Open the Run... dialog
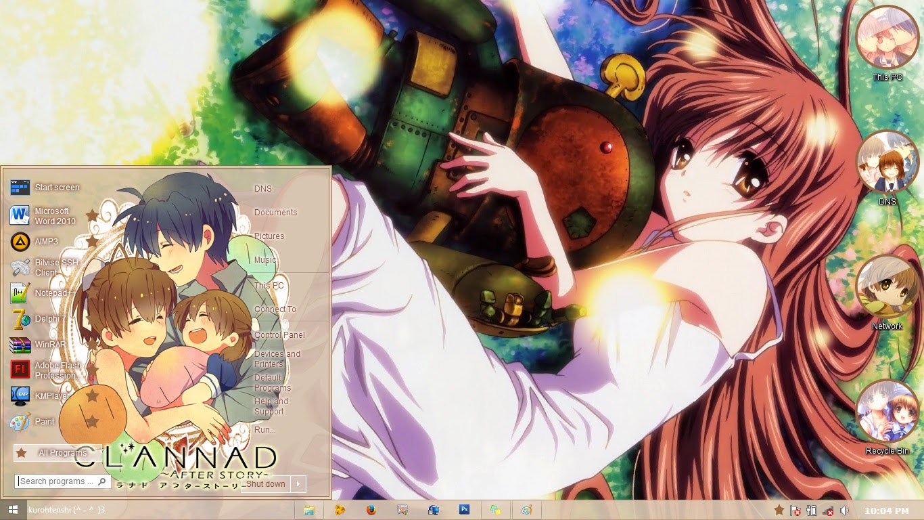The width and height of the screenshot is (924, 520). coord(264,430)
